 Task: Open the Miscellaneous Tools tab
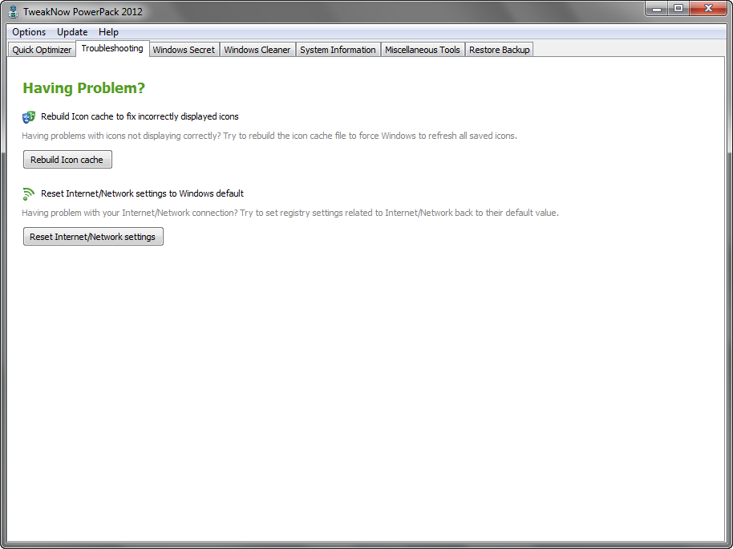point(423,50)
